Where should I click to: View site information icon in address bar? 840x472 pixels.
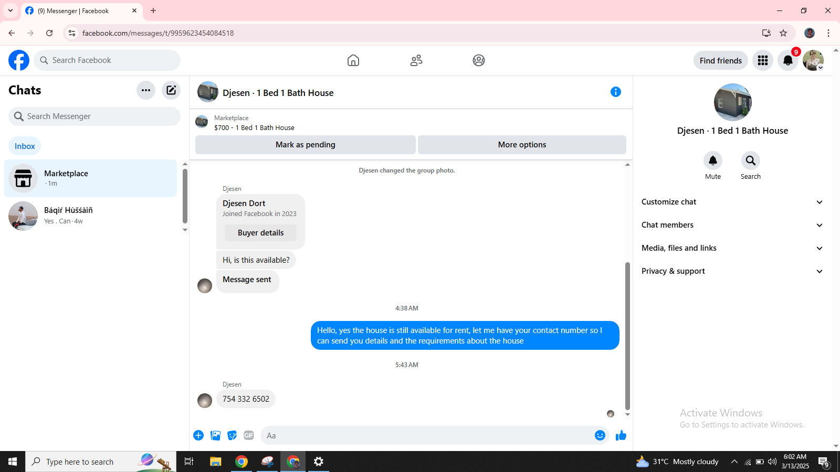click(x=72, y=33)
